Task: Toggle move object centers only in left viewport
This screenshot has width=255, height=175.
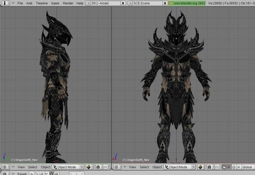Action: (x=105, y=167)
